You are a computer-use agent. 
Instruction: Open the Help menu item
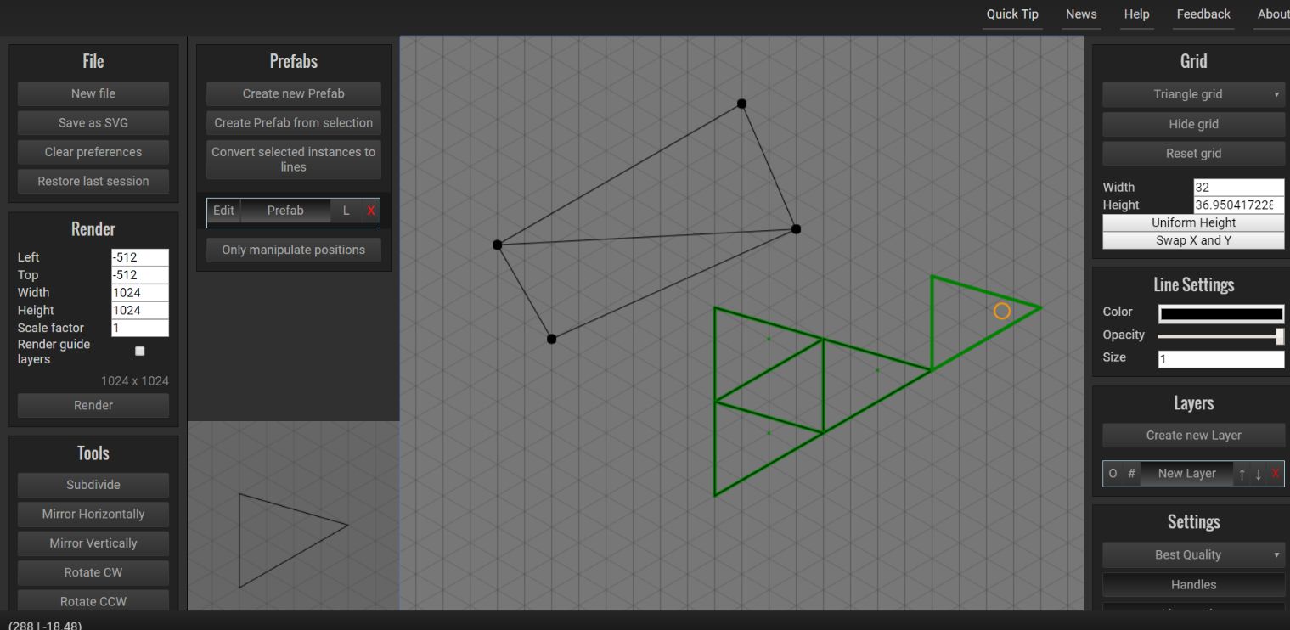pyautogui.click(x=1136, y=14)
